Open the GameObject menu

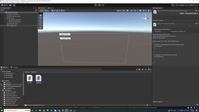click(x=12, y=2)
